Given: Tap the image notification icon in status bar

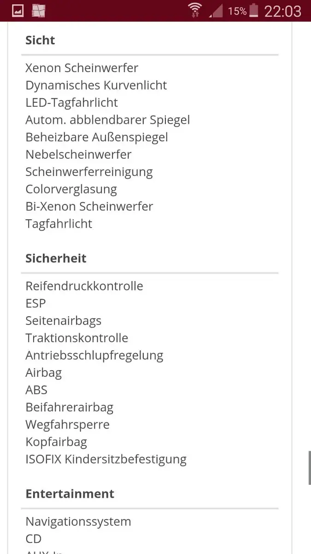Looking at the screenshot, I should 18,11.
